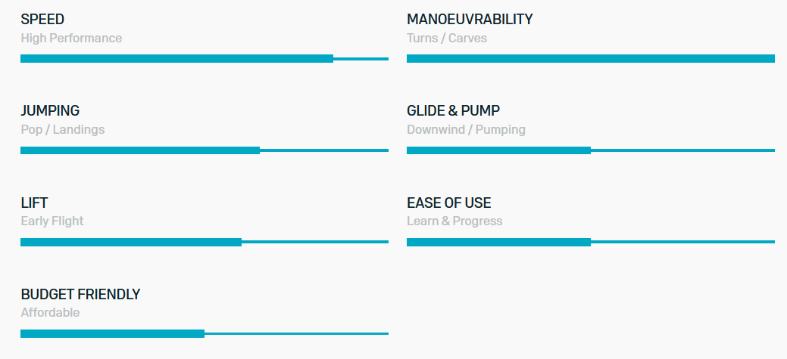Select the GLIDE & PUMP heading

pyautogui.click(x=453, y=110)
